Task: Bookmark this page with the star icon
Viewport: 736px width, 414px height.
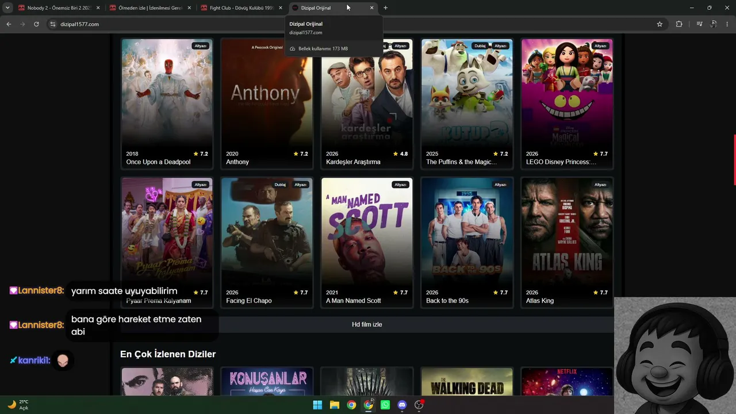Action: pos(660,24)
